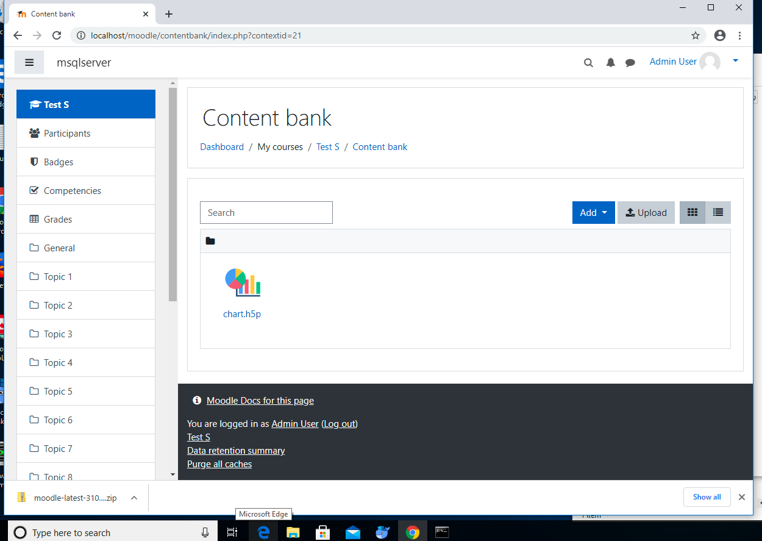This screenshot has width=762, height=541.
Task: Open a new browser tab with plus
Action: pyautogui.click(x=169, y=14)
